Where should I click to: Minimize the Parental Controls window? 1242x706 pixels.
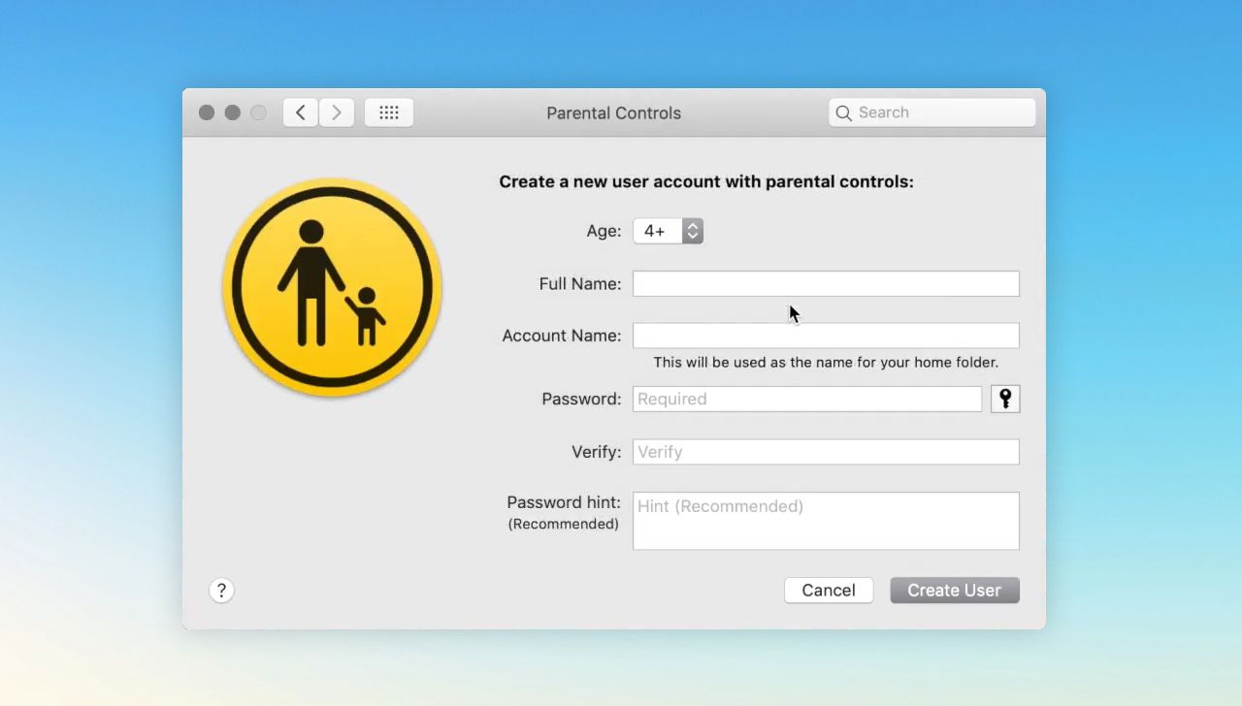233,112
